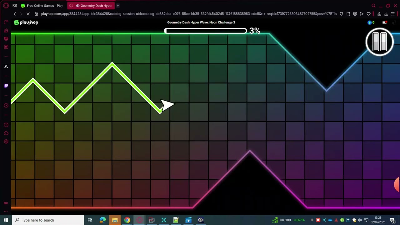This screenshot has height=225, width=400.
Task: Open a new browser tab
Action: click(118, 6)
